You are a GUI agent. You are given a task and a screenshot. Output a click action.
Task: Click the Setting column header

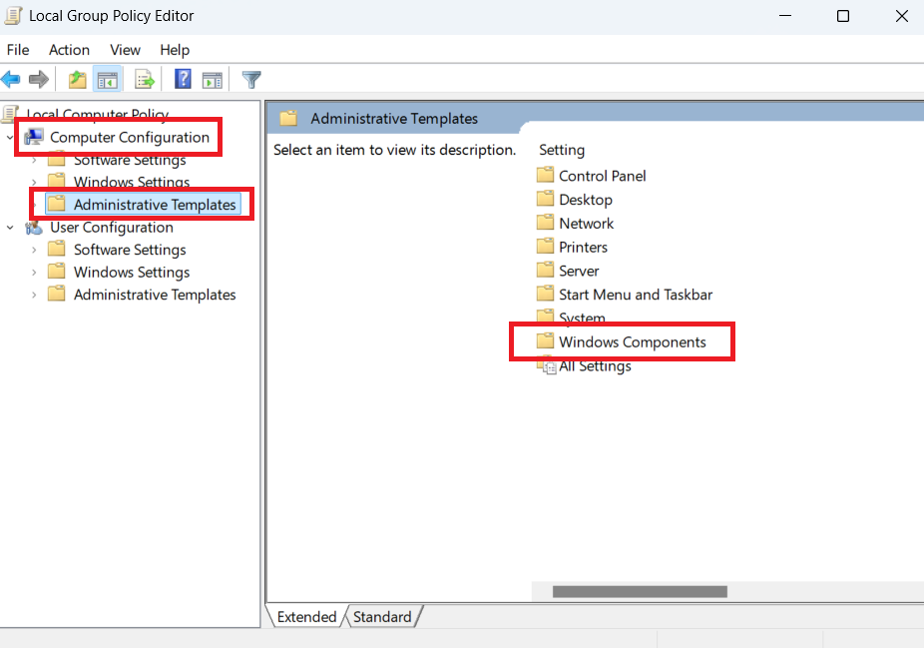pyautogui.click(x=562, y=150)
